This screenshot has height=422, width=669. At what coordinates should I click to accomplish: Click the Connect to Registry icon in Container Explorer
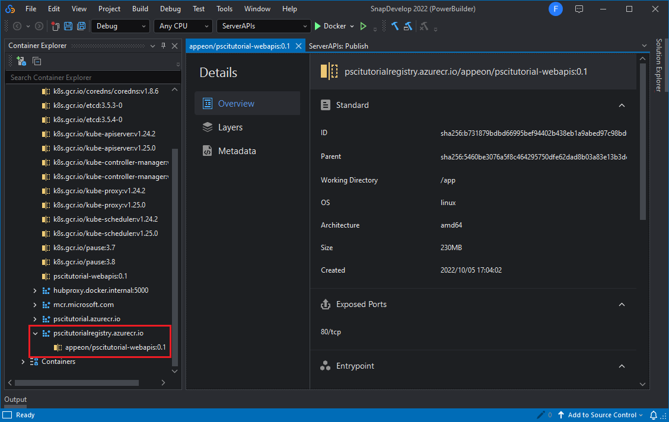click(x=21, y=61)
